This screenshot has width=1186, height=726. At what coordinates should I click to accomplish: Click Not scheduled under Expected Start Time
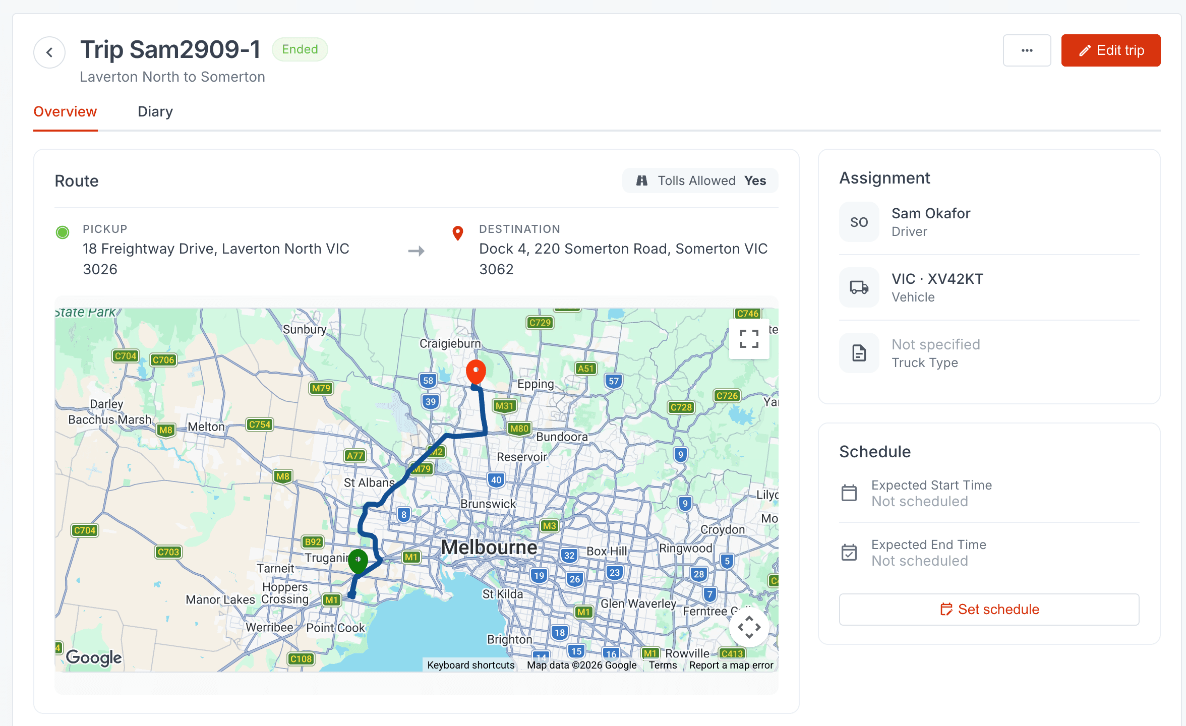click(x=920, y=501)
